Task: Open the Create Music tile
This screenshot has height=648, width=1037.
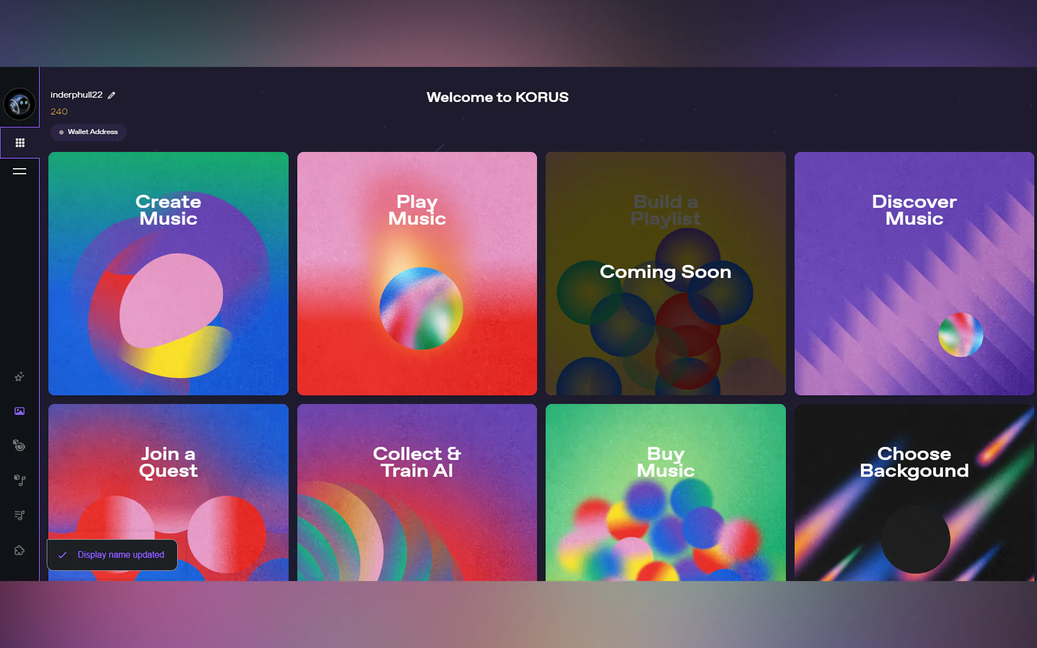Action: 168,273
